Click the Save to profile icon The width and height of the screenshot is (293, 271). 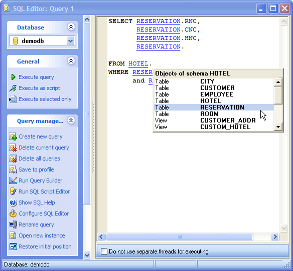(13, 169)
